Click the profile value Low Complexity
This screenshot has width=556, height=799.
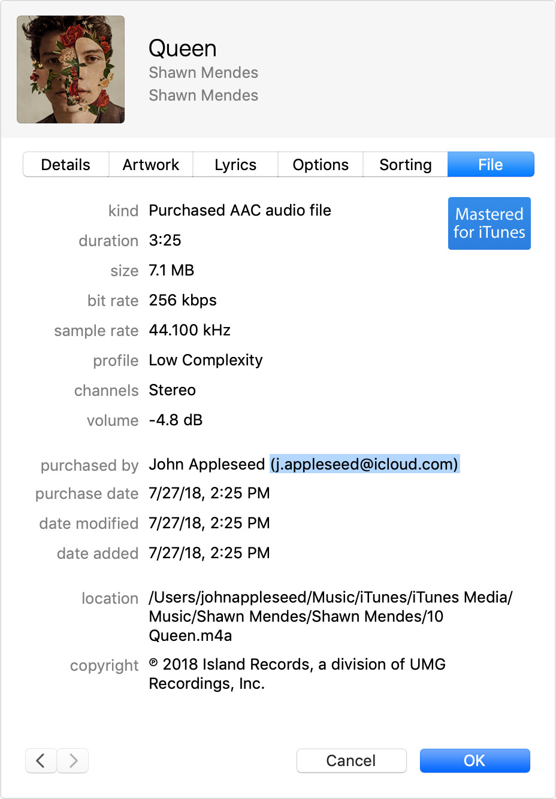tap(206, 360)
